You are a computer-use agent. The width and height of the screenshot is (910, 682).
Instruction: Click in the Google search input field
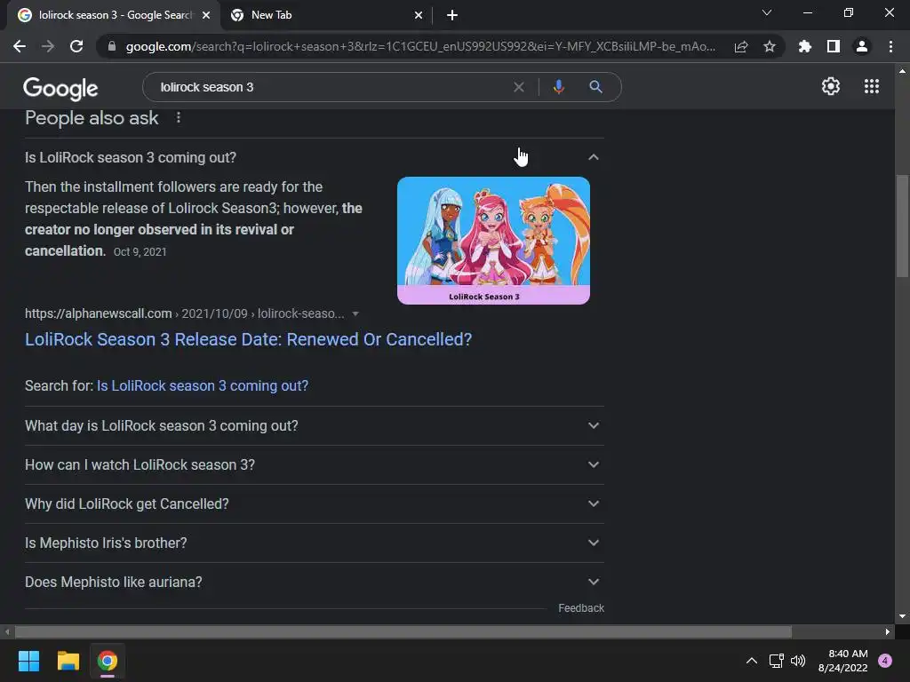tap(331, 87)
